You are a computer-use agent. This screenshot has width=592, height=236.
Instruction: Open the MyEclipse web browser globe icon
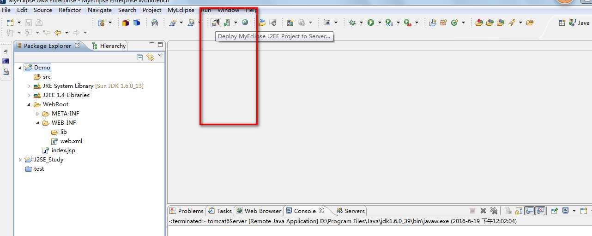pos(245,22)
